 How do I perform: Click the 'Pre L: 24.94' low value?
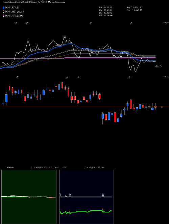(105, 13)
